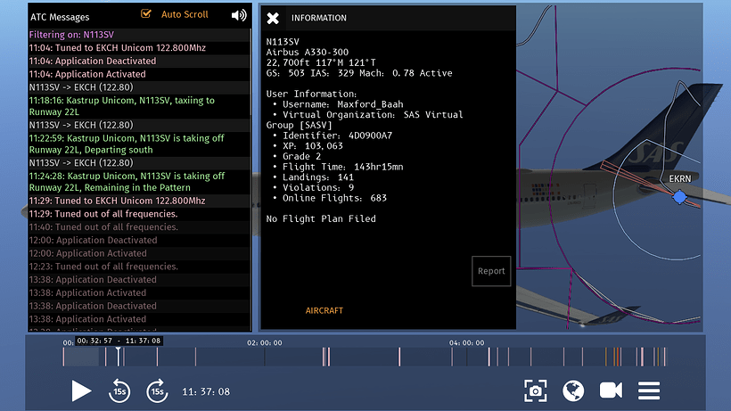Click the XP: 103,063 entry
The height and width of the screenshot is (411, 731).
pyautogui.click(x=312, y=146)
